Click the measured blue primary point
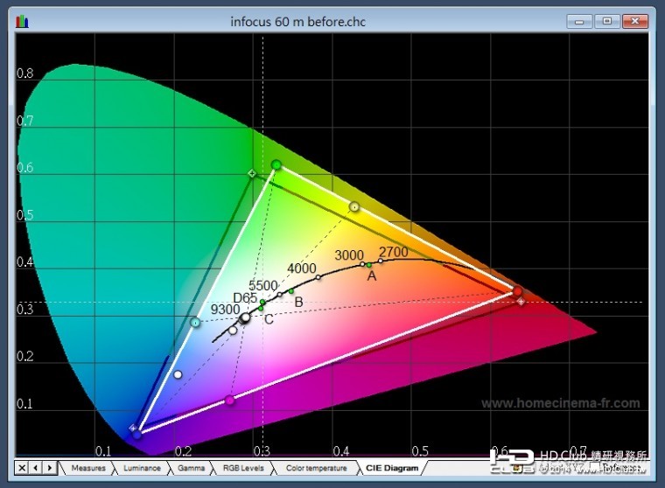 coord(137,433)
